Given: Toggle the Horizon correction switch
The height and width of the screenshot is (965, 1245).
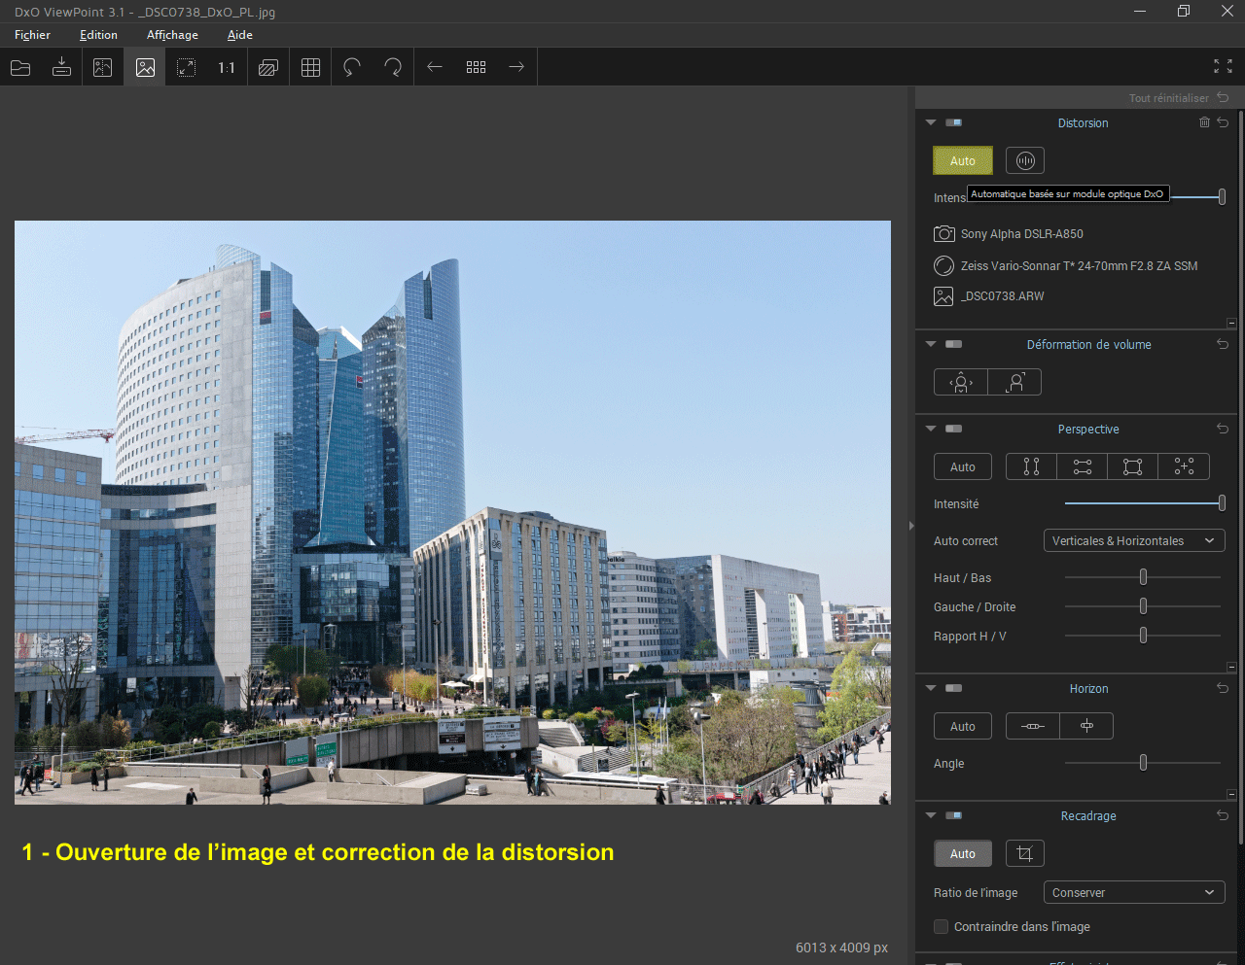Looking at the screenshot, I should pos(954,688).
